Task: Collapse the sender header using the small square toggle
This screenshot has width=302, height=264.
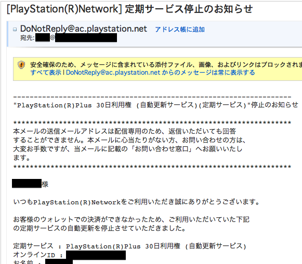Action: 15,30
